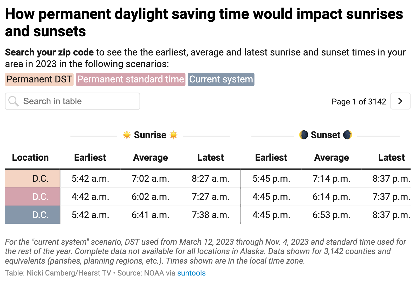
Task: Click the sun icon left of Sunrise
Action: [x=127, y=135]
